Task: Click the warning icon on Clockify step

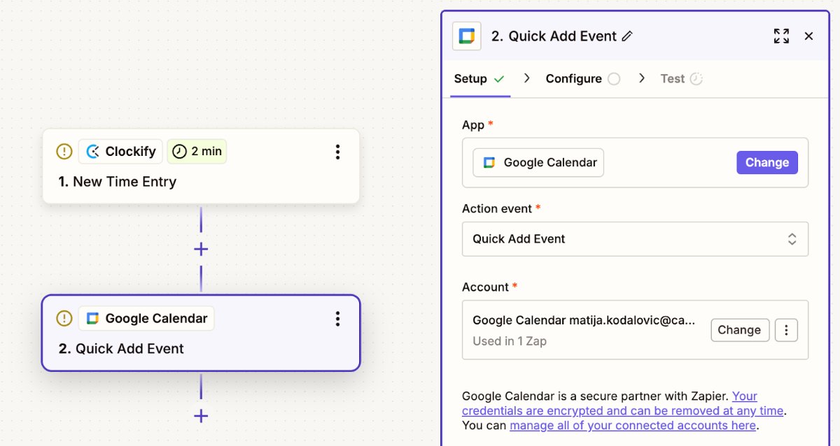Action: coord(64,152)
